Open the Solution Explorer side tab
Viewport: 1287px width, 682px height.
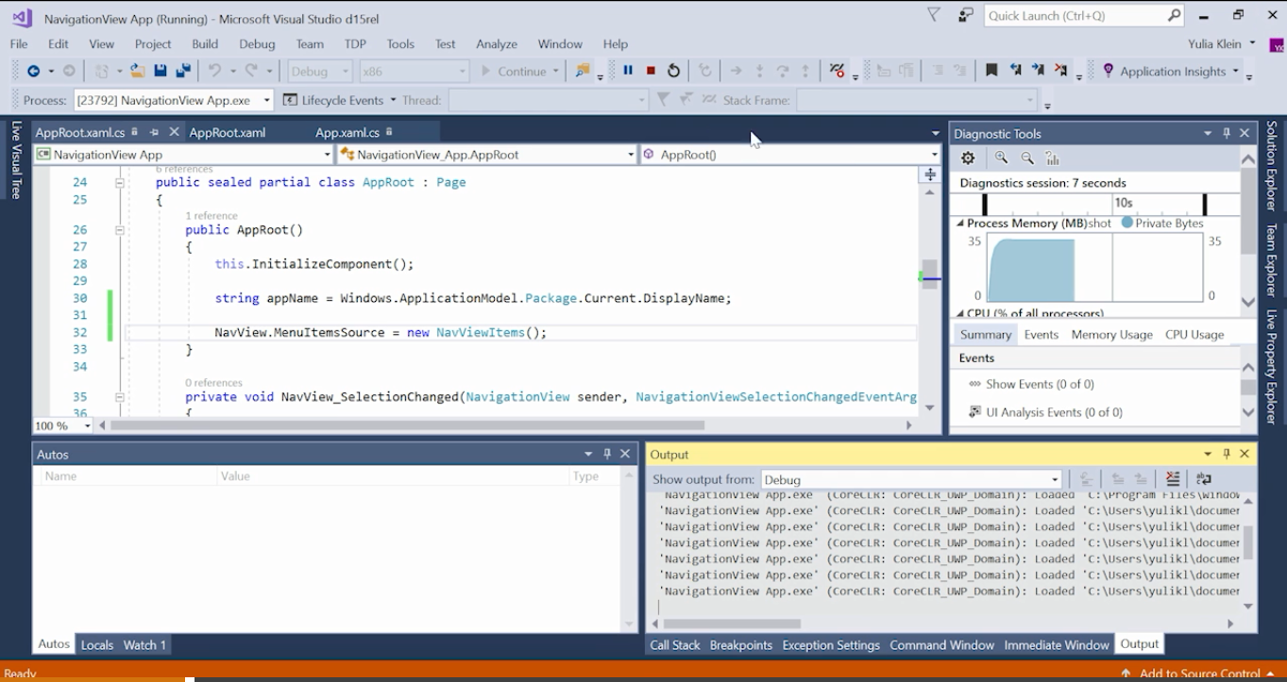click(1272, 166)
